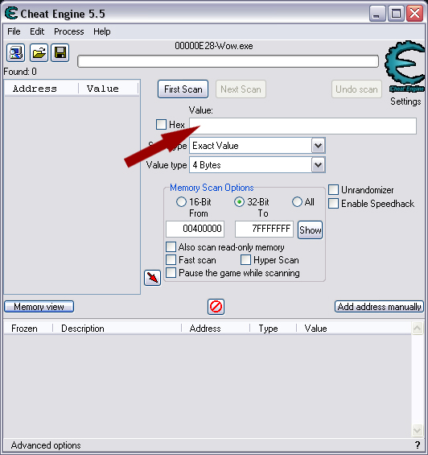Viewport: 428px width, 455px height.
Task: Open Memory view
Action: click(x=39, y=307)
